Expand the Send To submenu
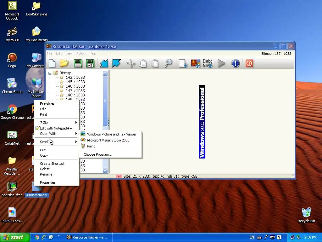Image resolution: width=322 pixels, height=242 pixels. click(x=57, y=142)
